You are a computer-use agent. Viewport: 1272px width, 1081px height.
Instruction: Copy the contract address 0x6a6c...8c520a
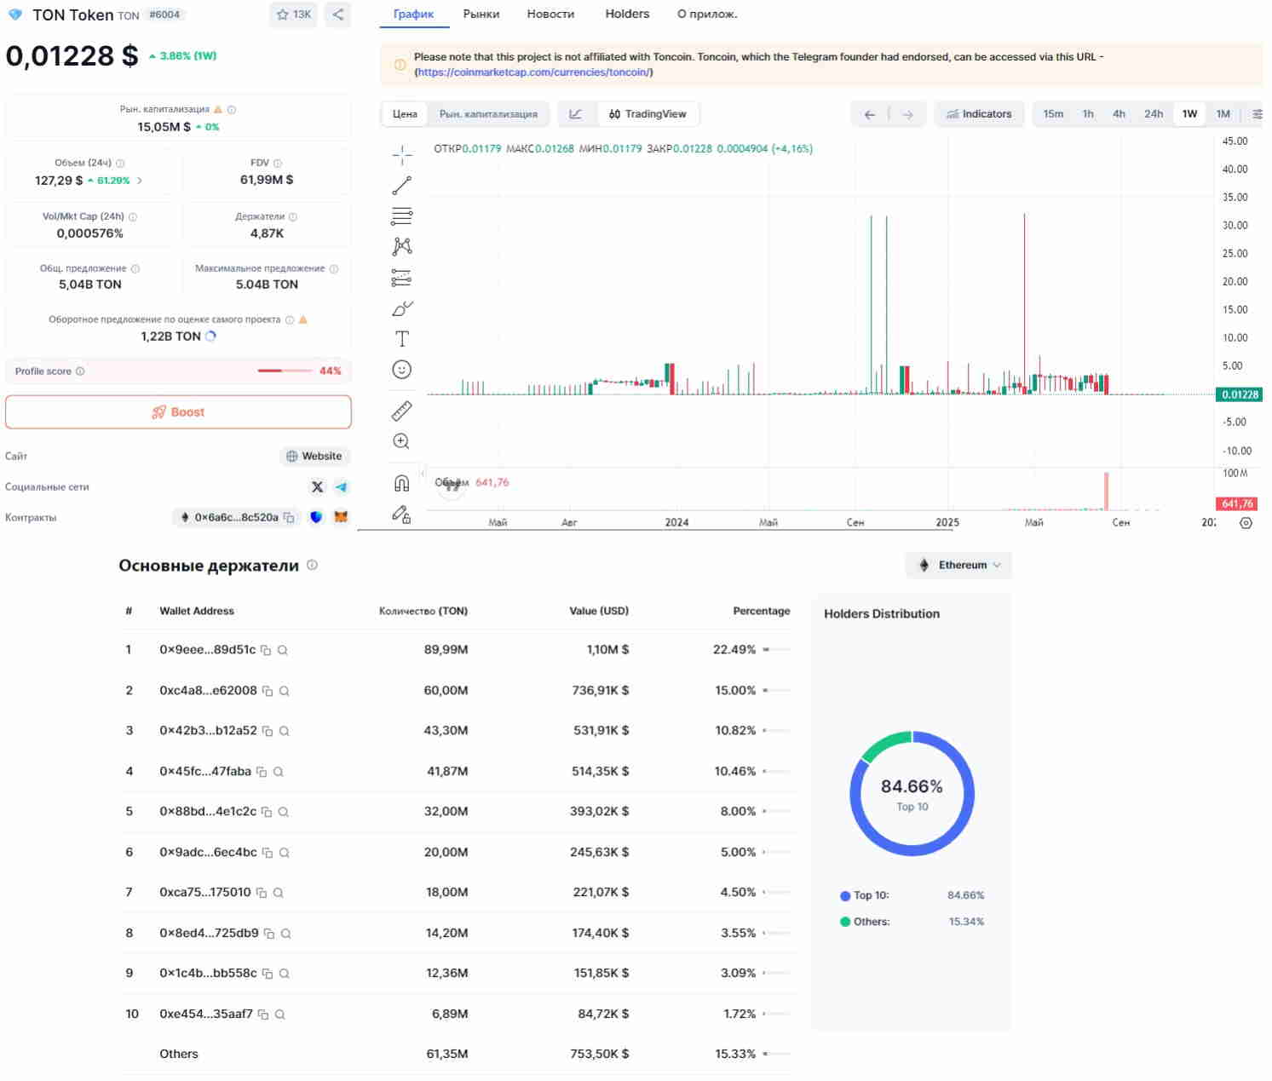[289, 518]
